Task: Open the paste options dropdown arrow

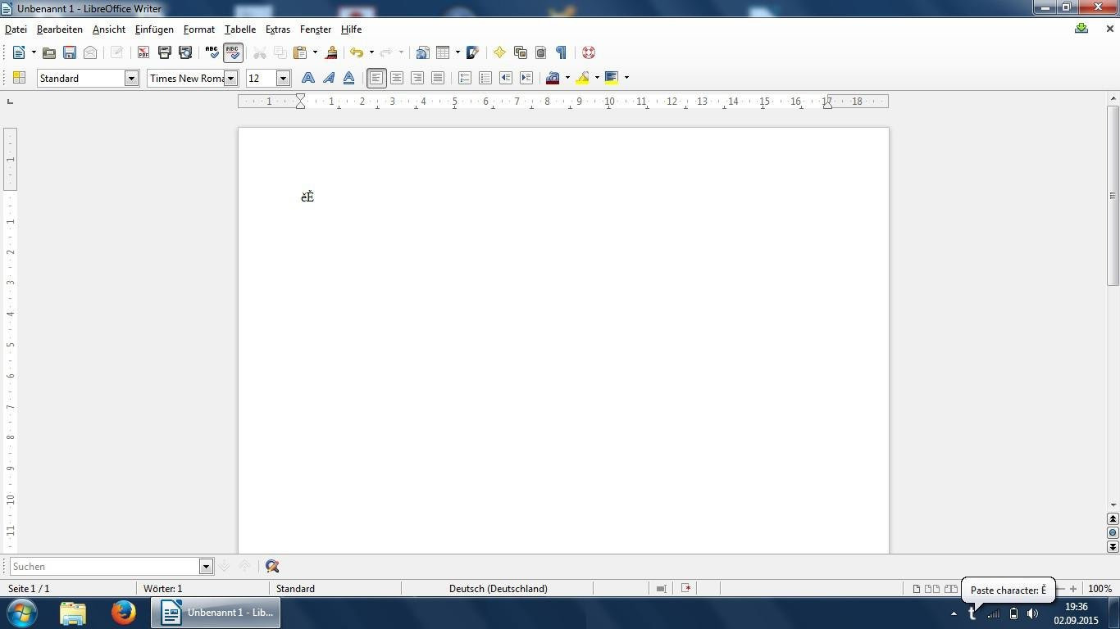Action: pos(315,52)
